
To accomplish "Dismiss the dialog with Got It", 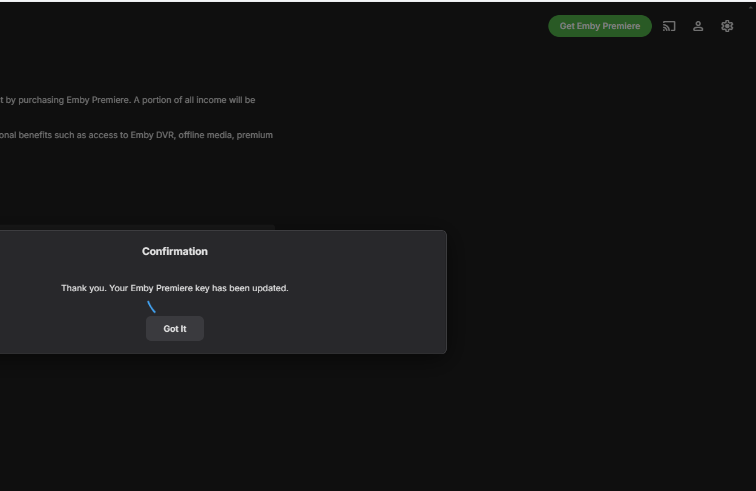I will [175, 329].
